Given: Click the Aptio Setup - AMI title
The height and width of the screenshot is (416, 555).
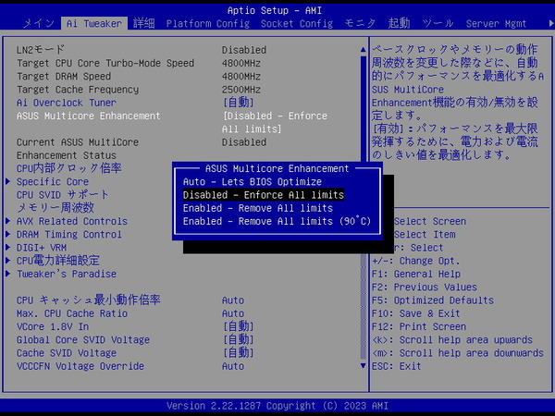Looking at the screenshot, I should (275, 10).
